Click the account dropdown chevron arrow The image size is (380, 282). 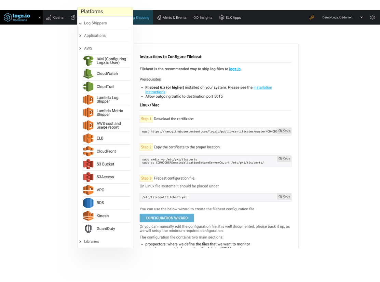(362, 17)
